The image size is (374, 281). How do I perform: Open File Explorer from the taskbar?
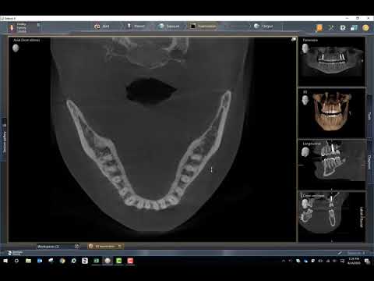point(28,261)
